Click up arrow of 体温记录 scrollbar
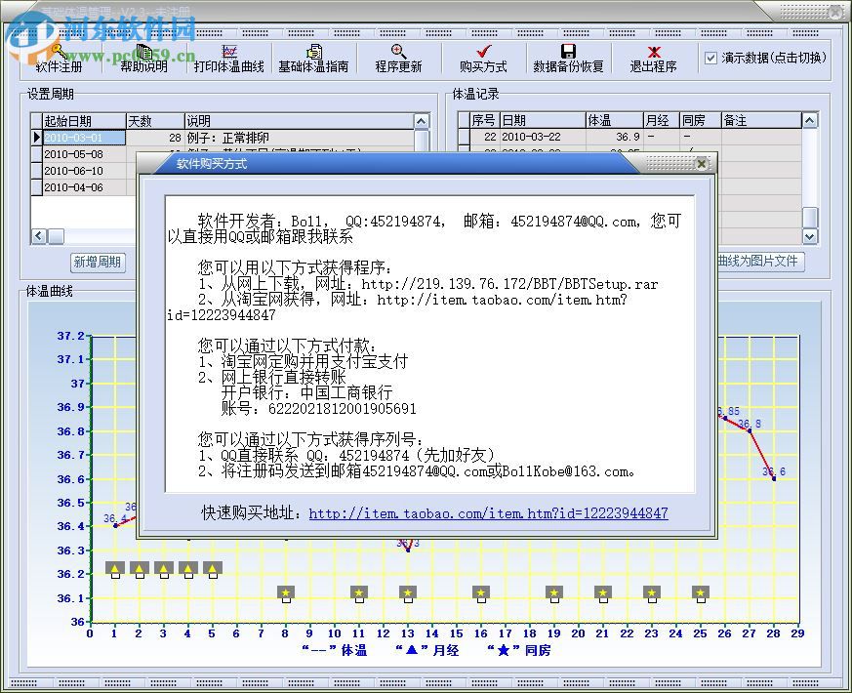Screen dimensions: 852x693 coord(810,120)
